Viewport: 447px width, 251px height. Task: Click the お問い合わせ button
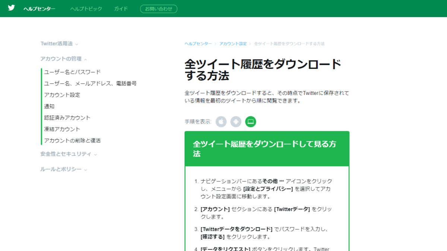(158, 9)
